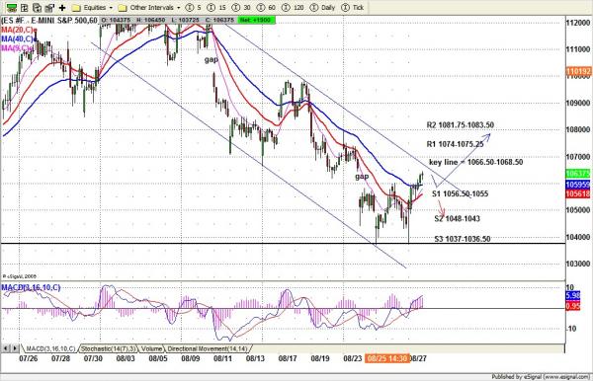Click the R2 1081.75-1083.50 annotation
The width and height of the screenshot is (593, 381).
(461, 125)
